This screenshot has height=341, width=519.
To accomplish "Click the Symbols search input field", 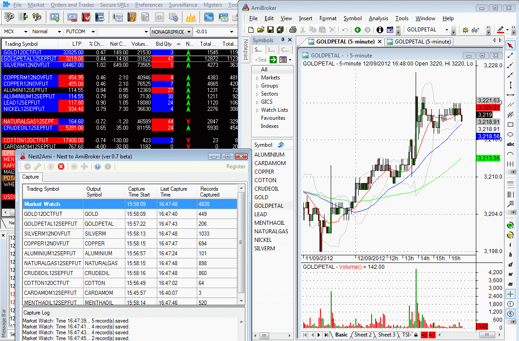I will click(x=261, y=60).
